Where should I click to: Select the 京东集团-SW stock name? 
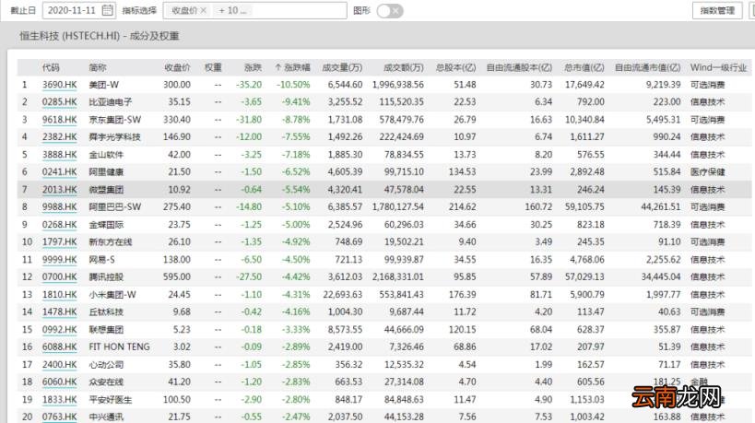(x=115, y=120)
